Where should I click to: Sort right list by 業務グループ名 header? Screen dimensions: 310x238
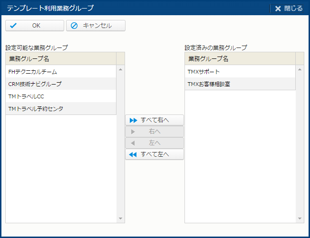(240, 59)
